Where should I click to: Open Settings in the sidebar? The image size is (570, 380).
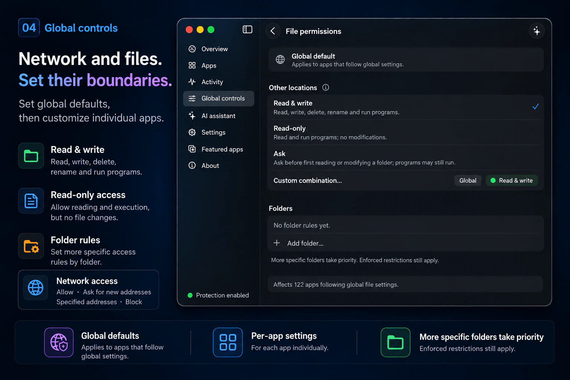pyautogui.click(x=219, y=132)
